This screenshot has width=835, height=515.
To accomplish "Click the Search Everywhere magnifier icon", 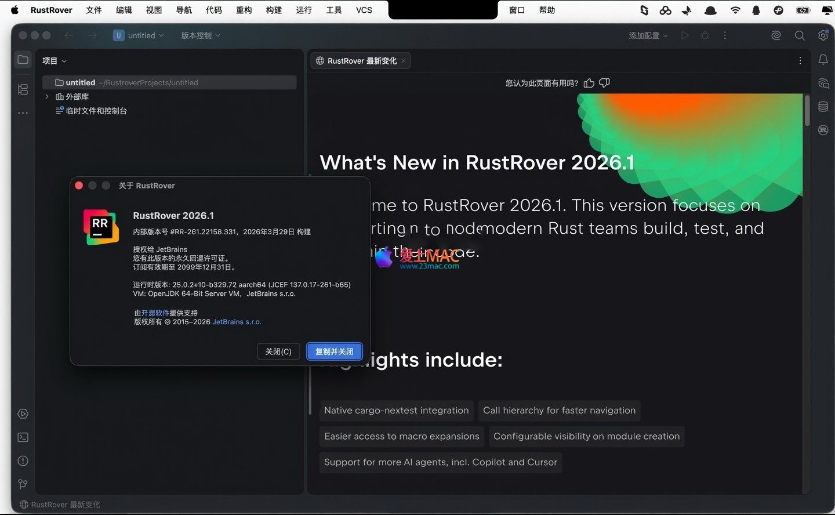I will [x=800, y=35].
